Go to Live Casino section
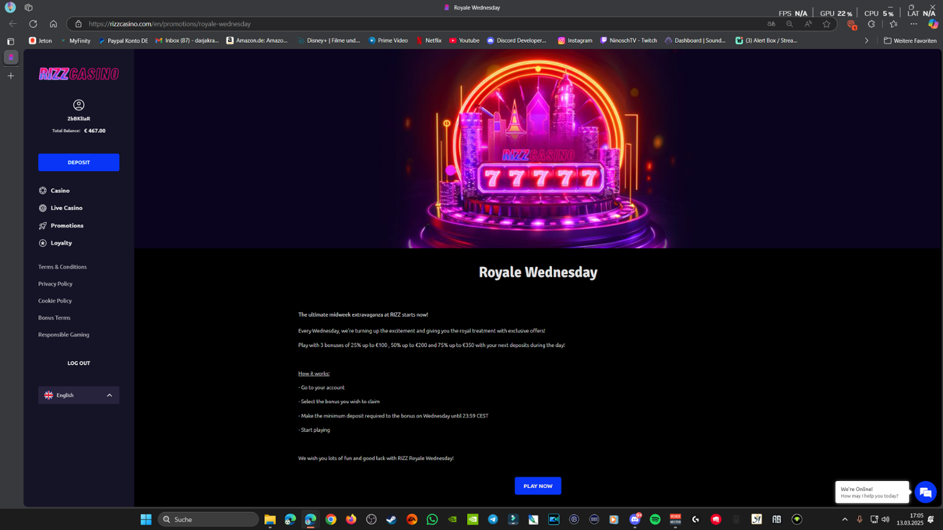This screenshot has height=530, width=943. 66,208
